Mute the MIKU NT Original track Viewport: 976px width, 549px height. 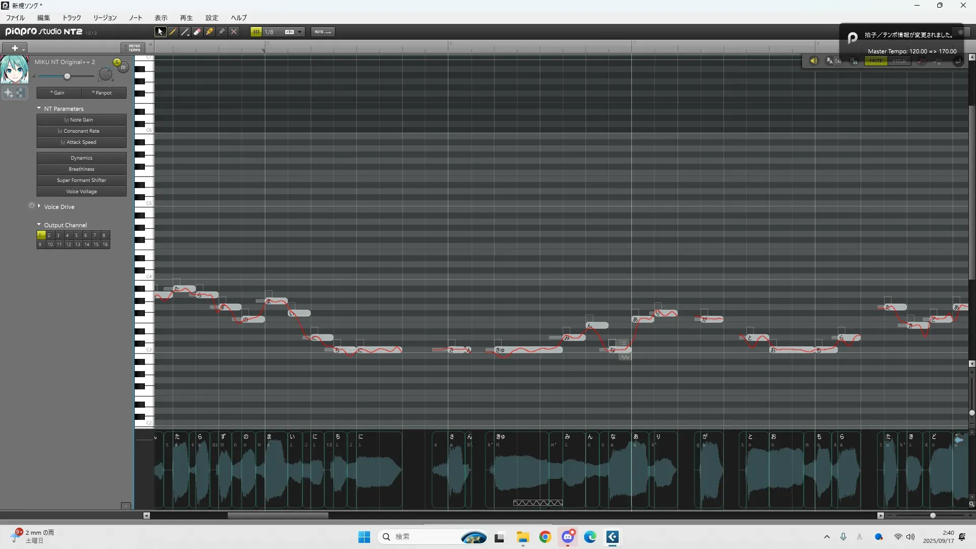pyautogui.click(x=124, y=67)
